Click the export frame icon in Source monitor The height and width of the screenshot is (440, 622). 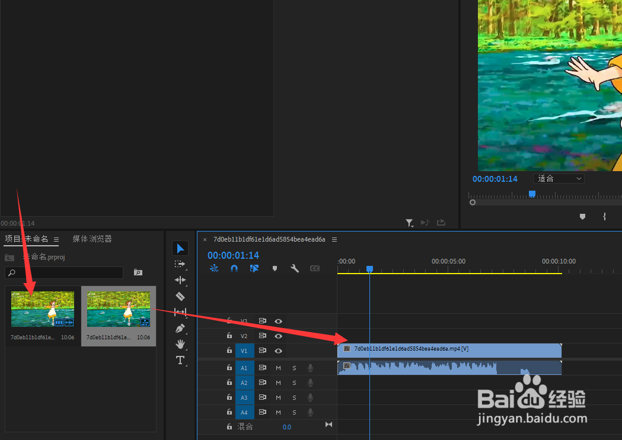[441, 223]
